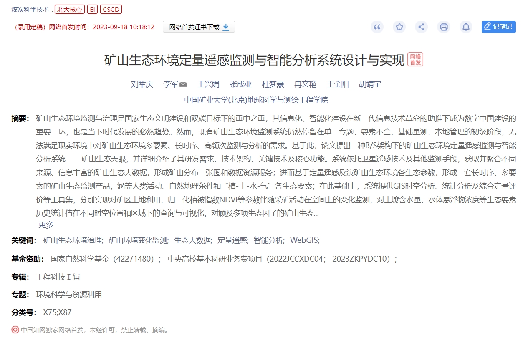Subscribe via the bell notification icon
Screen dimensions: 528x353
(466, 27)
